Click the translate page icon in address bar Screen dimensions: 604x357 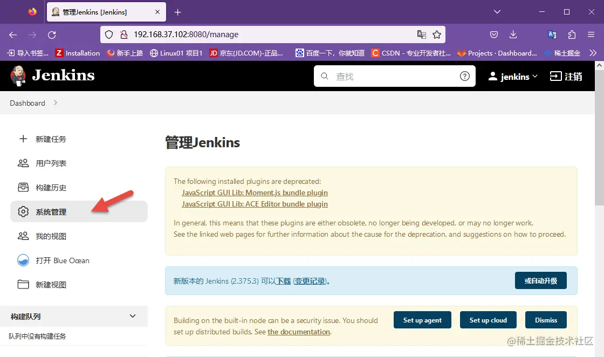pyautogui.click(x=421, y=35)
